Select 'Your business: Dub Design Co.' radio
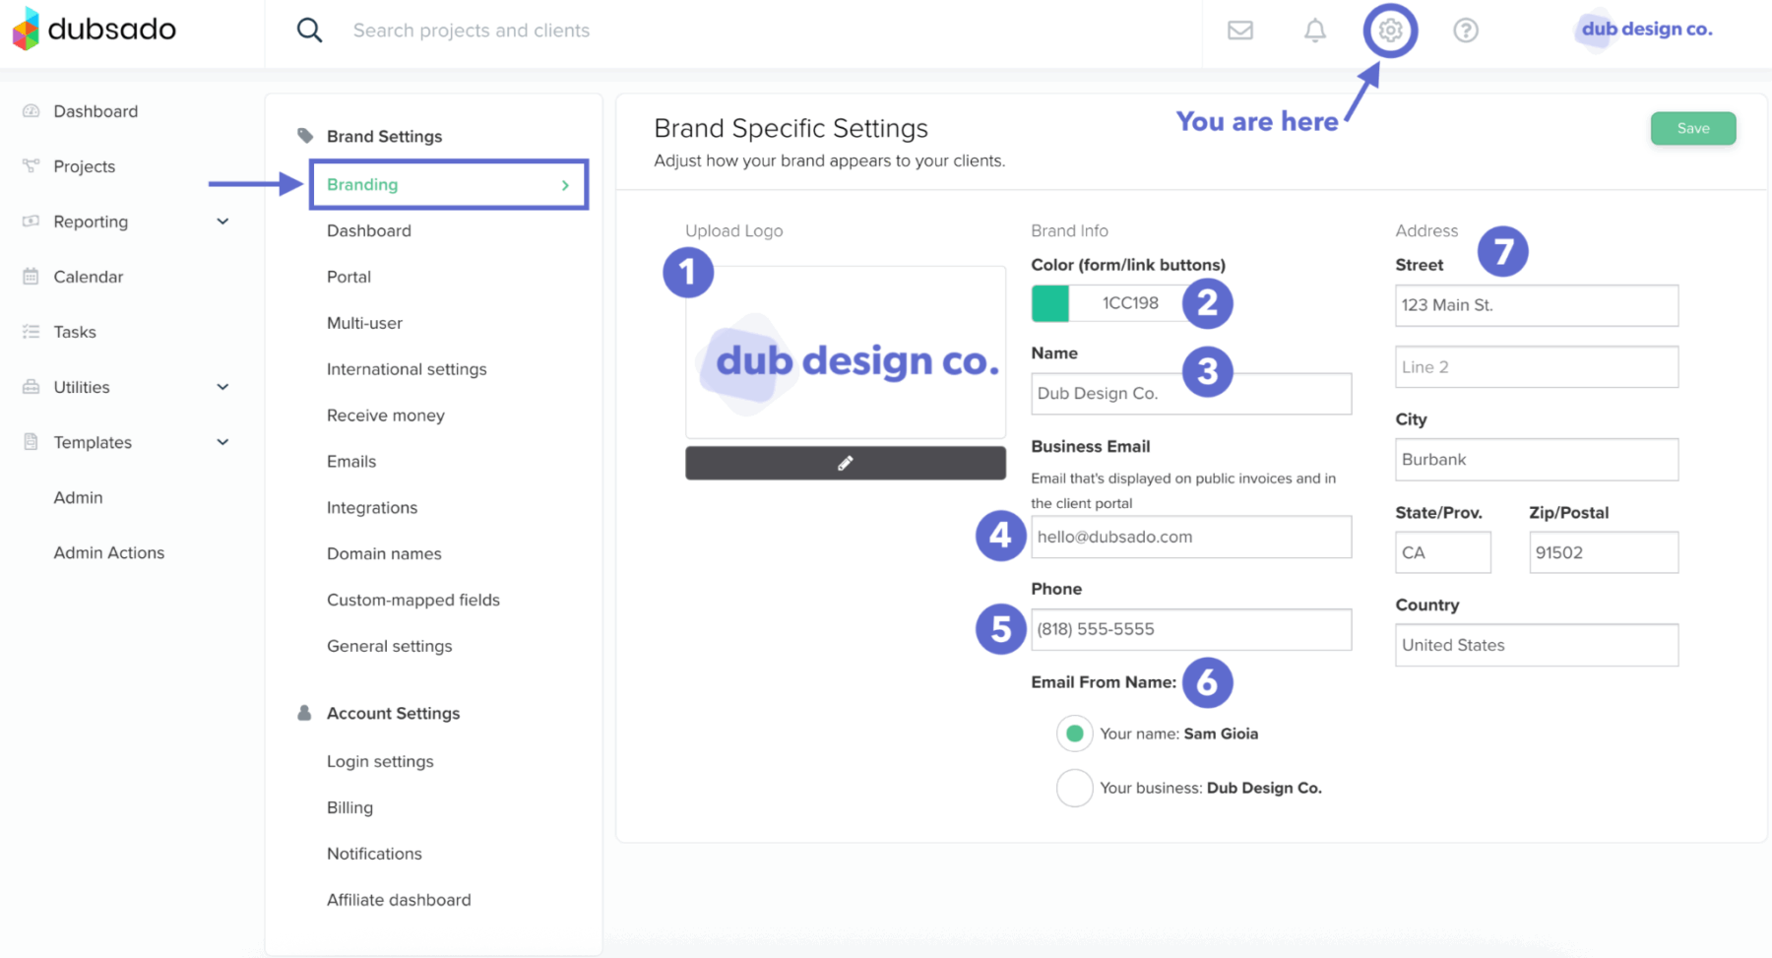 1075,788
